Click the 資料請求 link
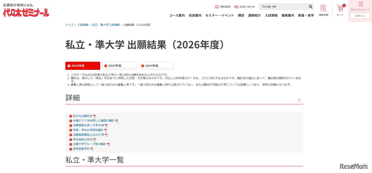This screenshot has width=372, height=173. click(225, 7)
